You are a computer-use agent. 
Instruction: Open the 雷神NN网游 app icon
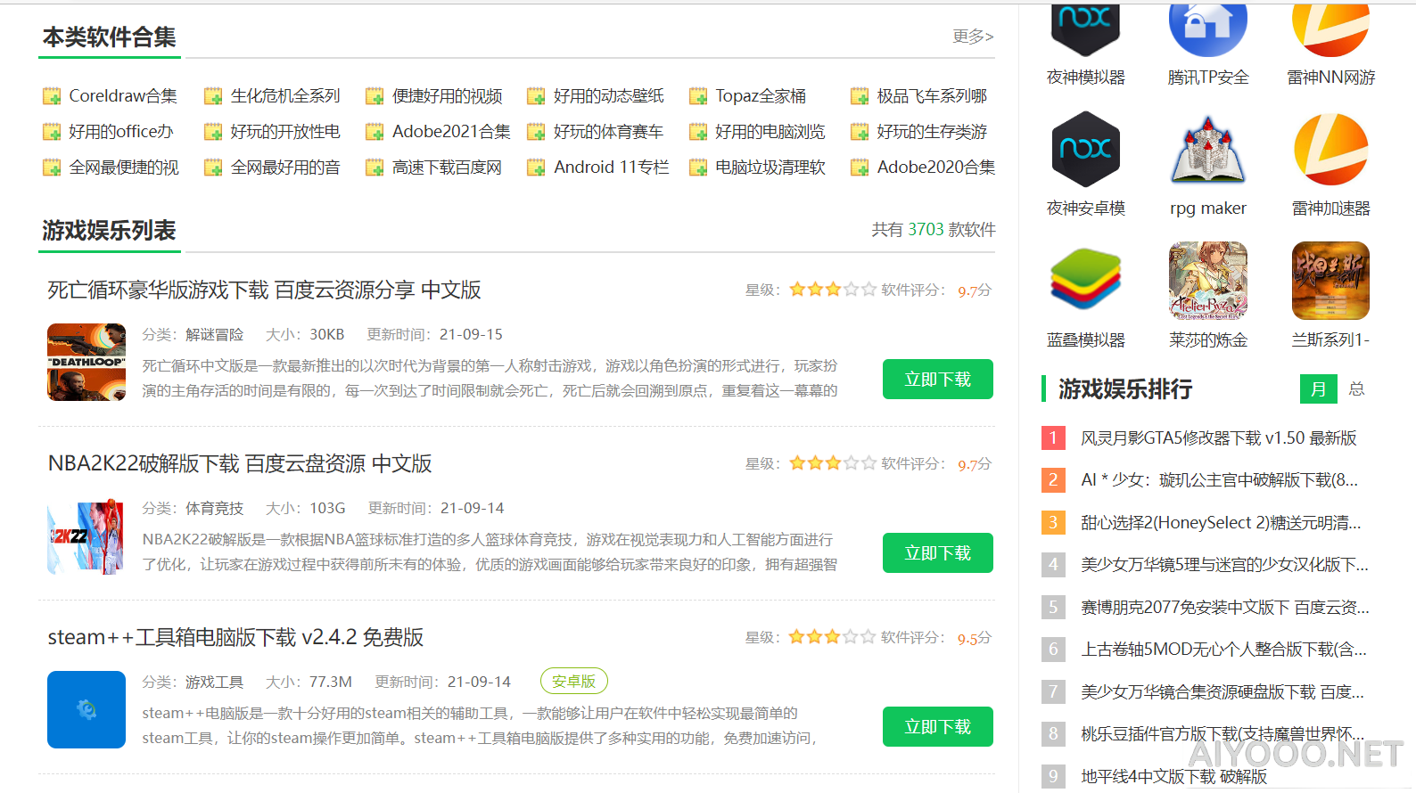pyautogui.click(x=1330, y=30)
